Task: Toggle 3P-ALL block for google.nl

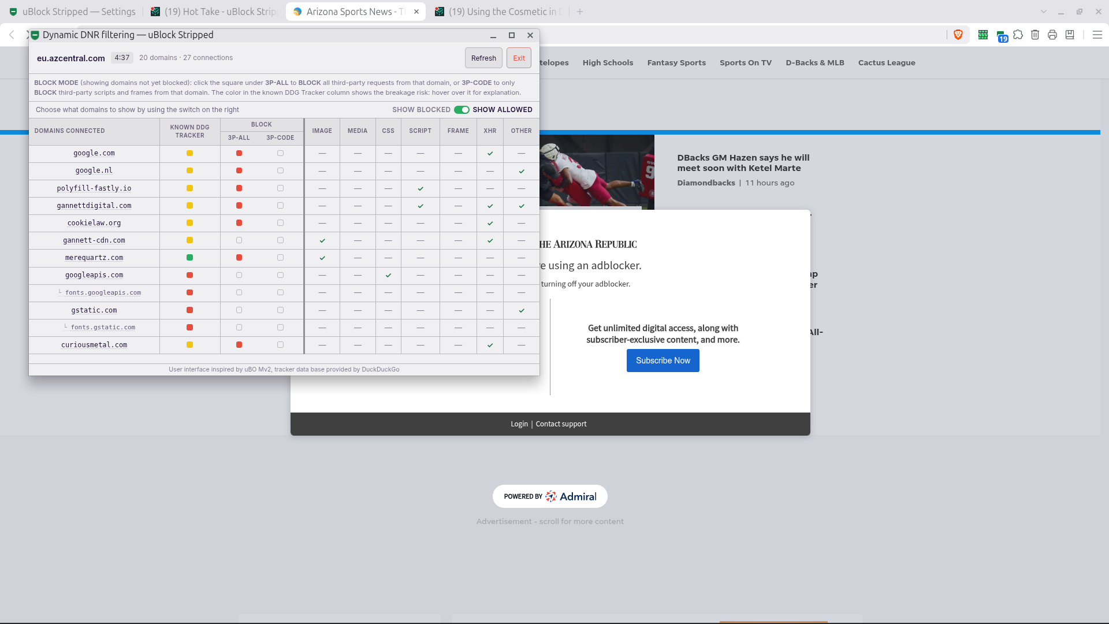Action: click(239, 171)
